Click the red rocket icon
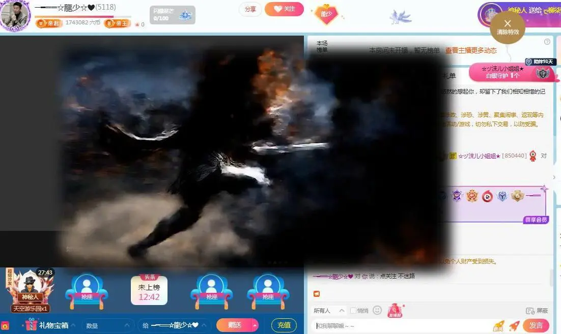 (x=514, y=325)
